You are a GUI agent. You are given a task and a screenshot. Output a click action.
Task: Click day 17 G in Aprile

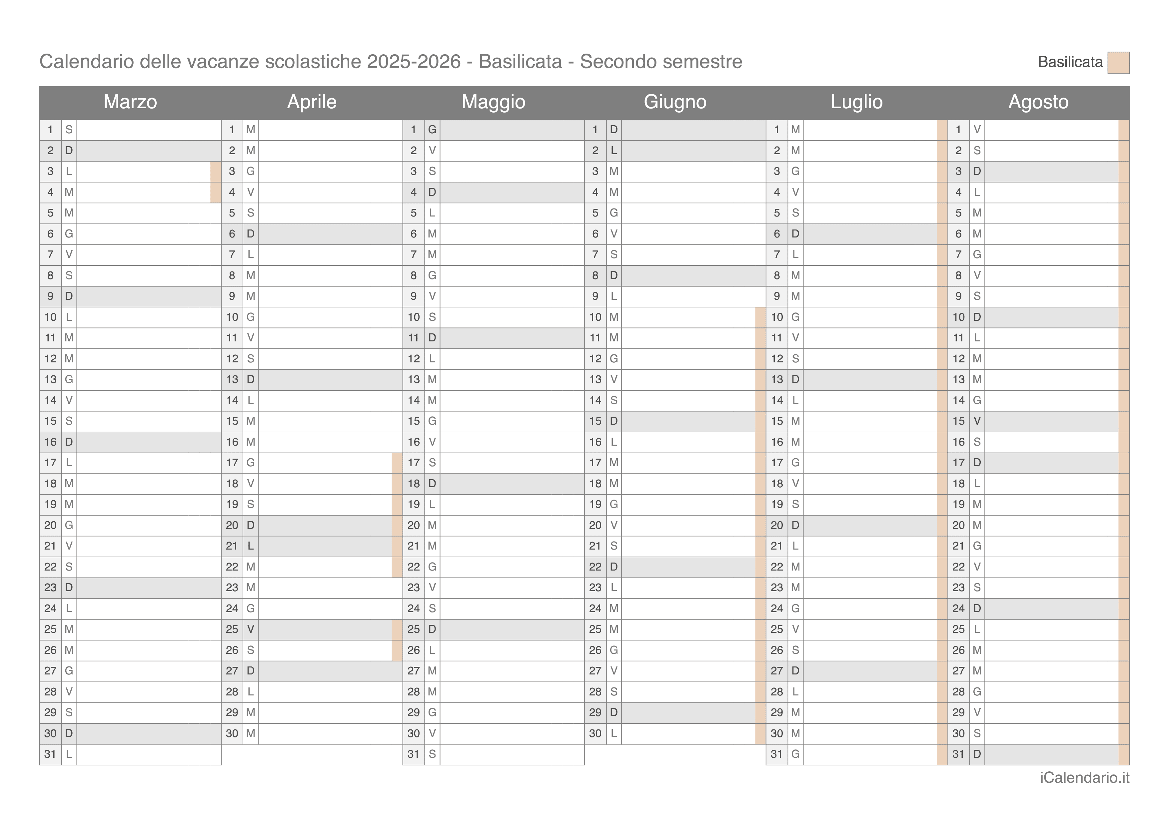point(312,463)
